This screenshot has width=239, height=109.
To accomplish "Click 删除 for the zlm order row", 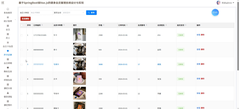I will (x=203, y=35).
